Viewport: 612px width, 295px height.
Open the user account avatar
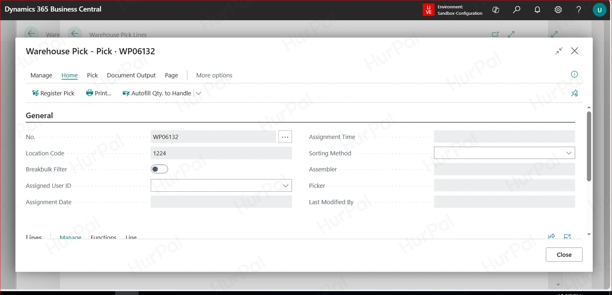pos(599,10)
